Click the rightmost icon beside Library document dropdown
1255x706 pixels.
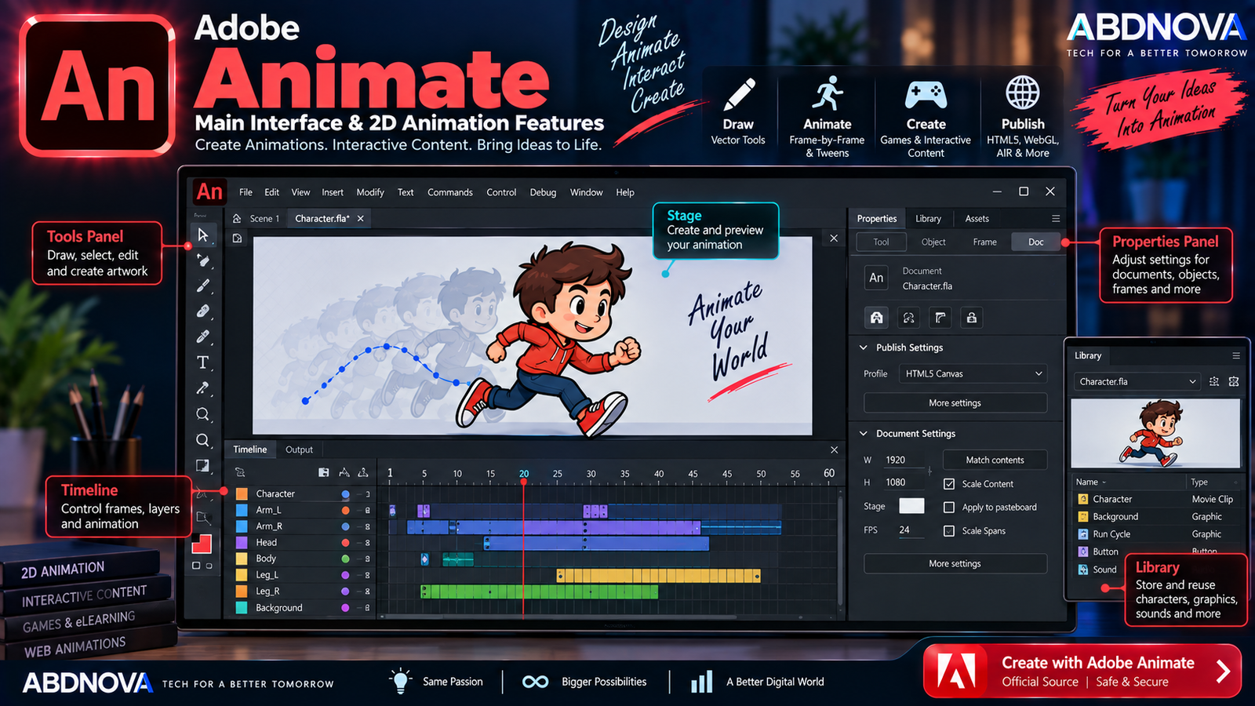[x=1234, y=381]
